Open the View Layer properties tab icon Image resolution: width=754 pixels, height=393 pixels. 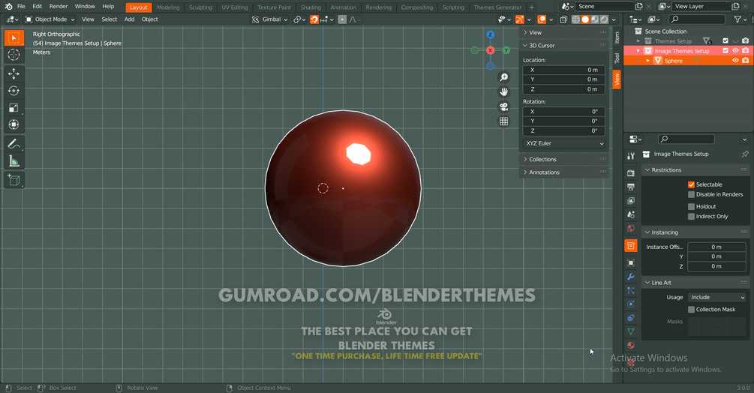pyautogui.click(x=631, y=200)
